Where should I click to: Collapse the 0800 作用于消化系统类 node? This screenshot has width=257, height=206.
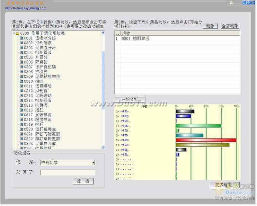[x=14, y=33]
